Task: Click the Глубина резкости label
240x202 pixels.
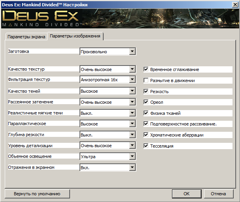Action: (x=26, y=135)
